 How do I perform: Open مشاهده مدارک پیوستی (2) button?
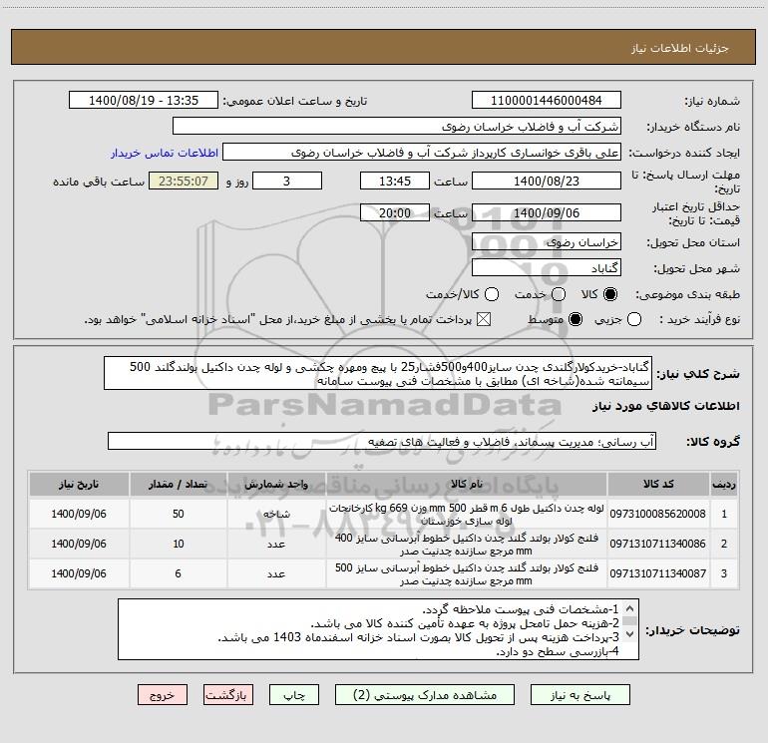pos(425,694)
